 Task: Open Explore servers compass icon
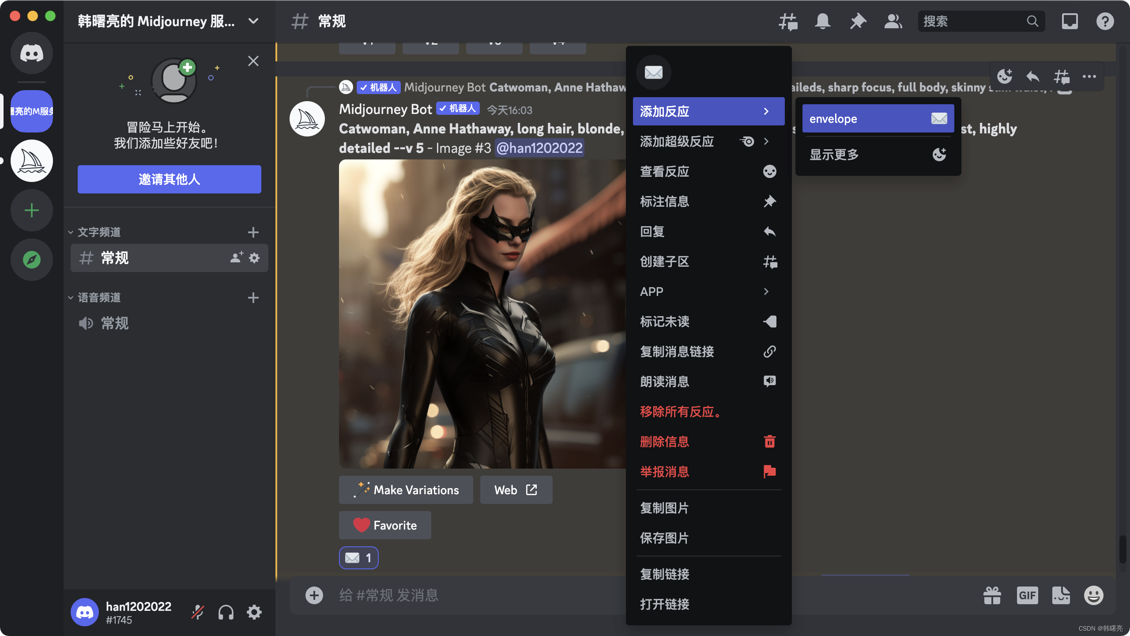click(32, 260)
